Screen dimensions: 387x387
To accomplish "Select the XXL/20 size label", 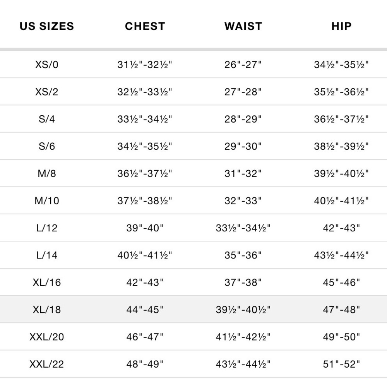I will [47, 337].
